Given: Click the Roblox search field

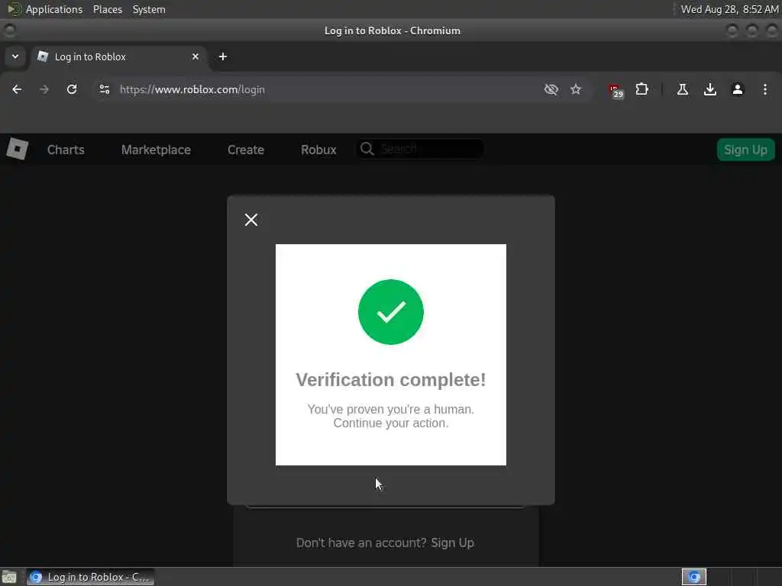Looking at the screenshot, I should pos(420,149).
